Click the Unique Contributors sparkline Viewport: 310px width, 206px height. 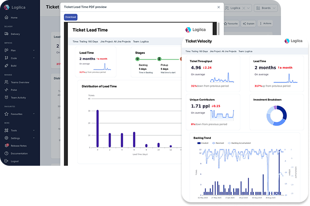(222, 115)
